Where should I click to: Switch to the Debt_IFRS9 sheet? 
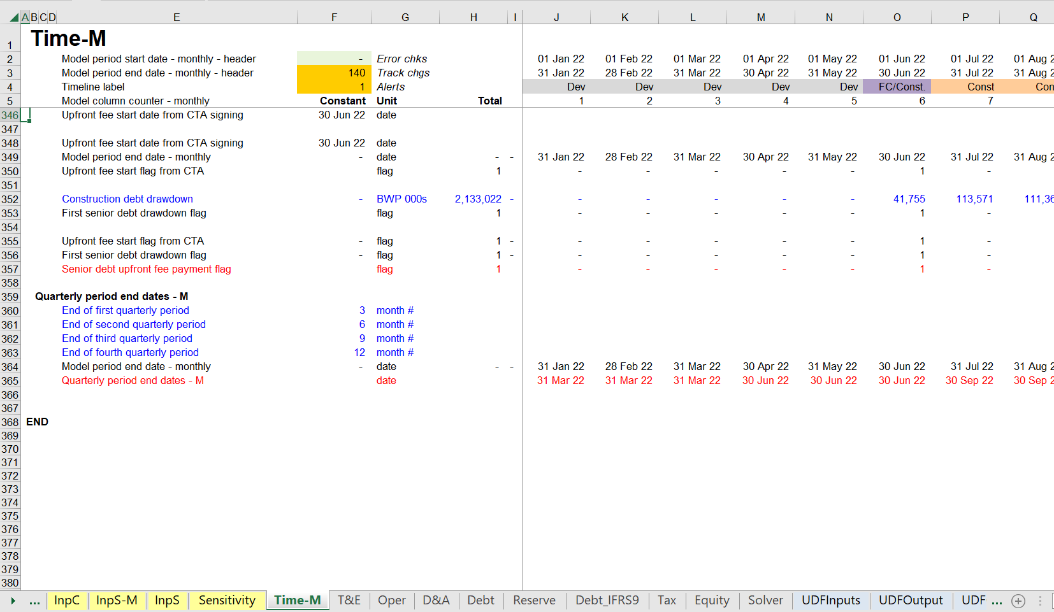607,600
